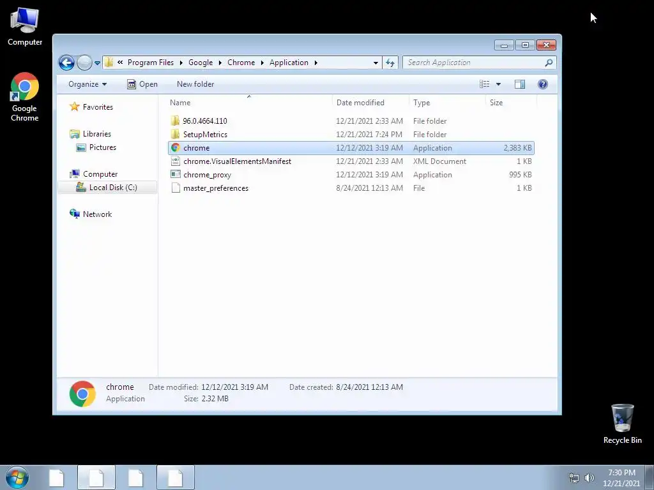
Task: Select Program Files in breadcrumb
Action: click(151, 63)
